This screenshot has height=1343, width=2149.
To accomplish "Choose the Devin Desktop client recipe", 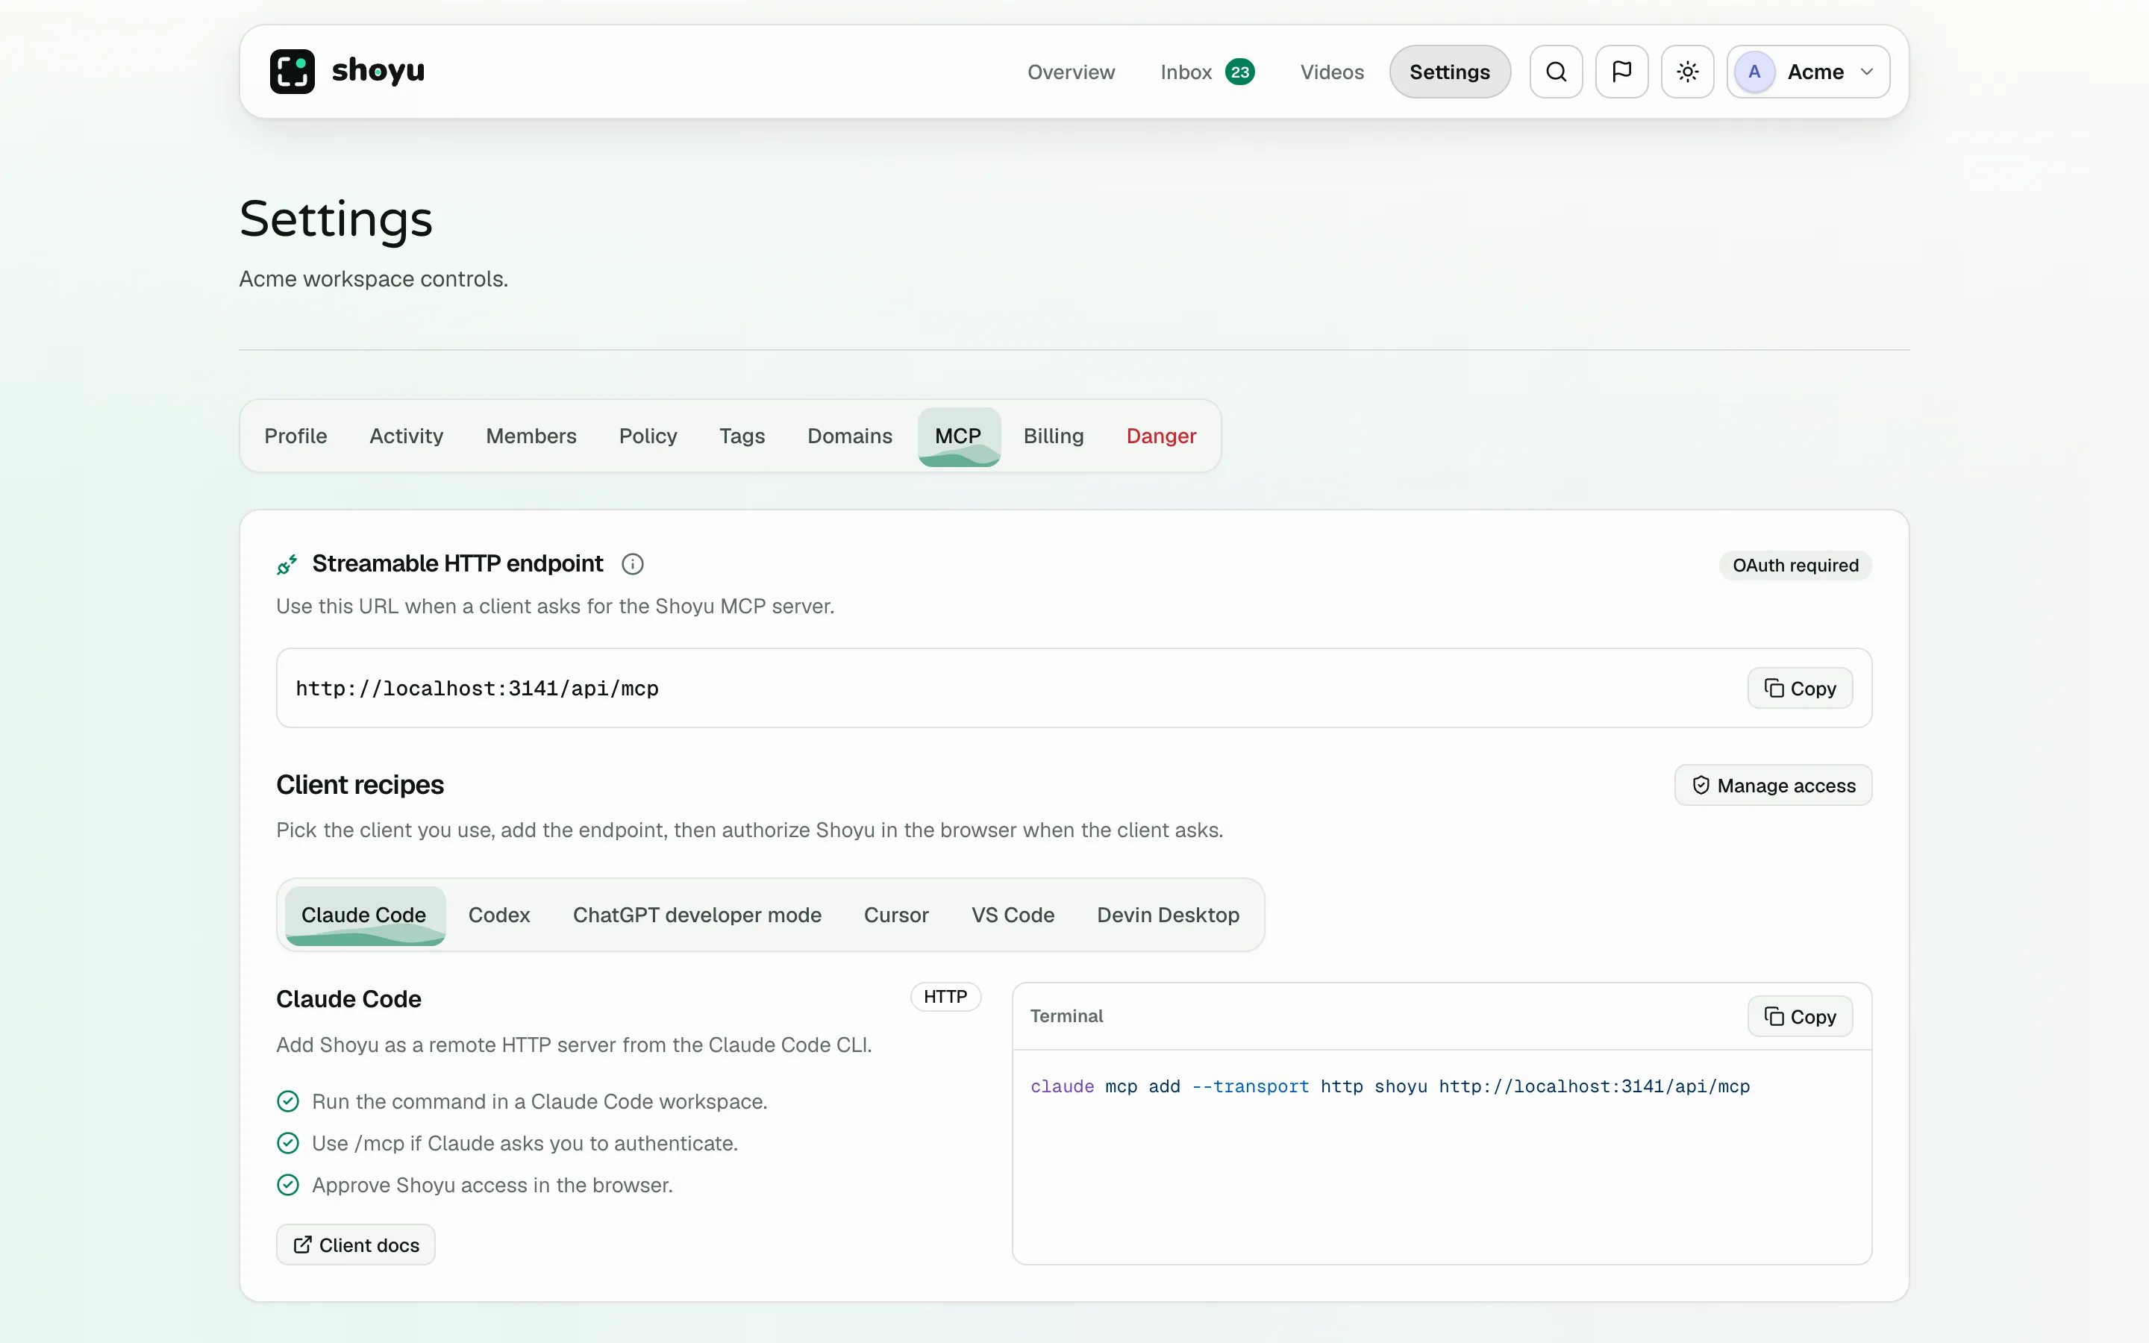I will pos(1168,915).
